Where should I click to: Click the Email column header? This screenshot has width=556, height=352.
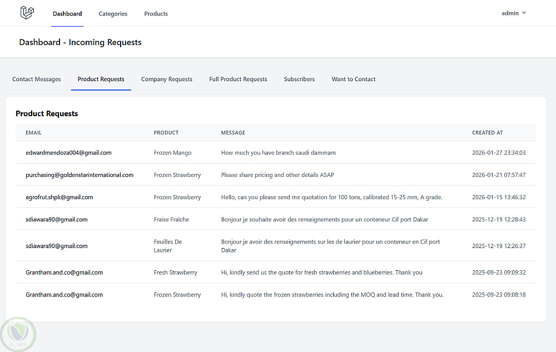click(34, 133)
